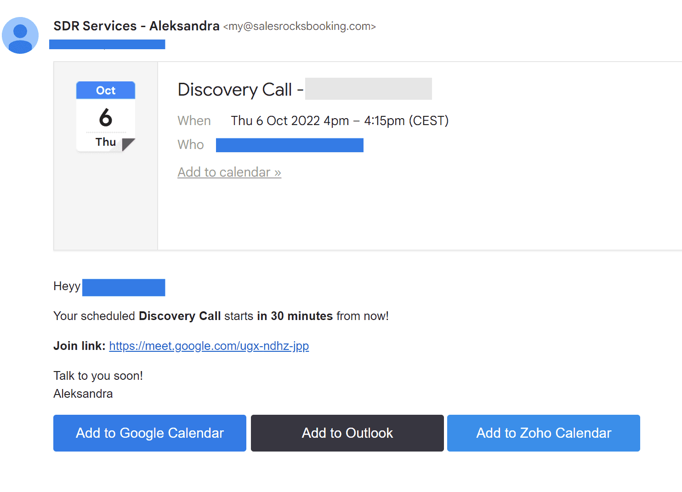
Task: Click sender name SDR Services - Aleksandra
Action: 136,26
